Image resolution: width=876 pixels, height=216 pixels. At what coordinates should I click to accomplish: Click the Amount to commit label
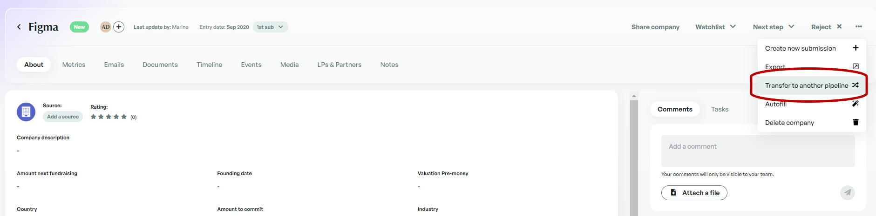240,209
